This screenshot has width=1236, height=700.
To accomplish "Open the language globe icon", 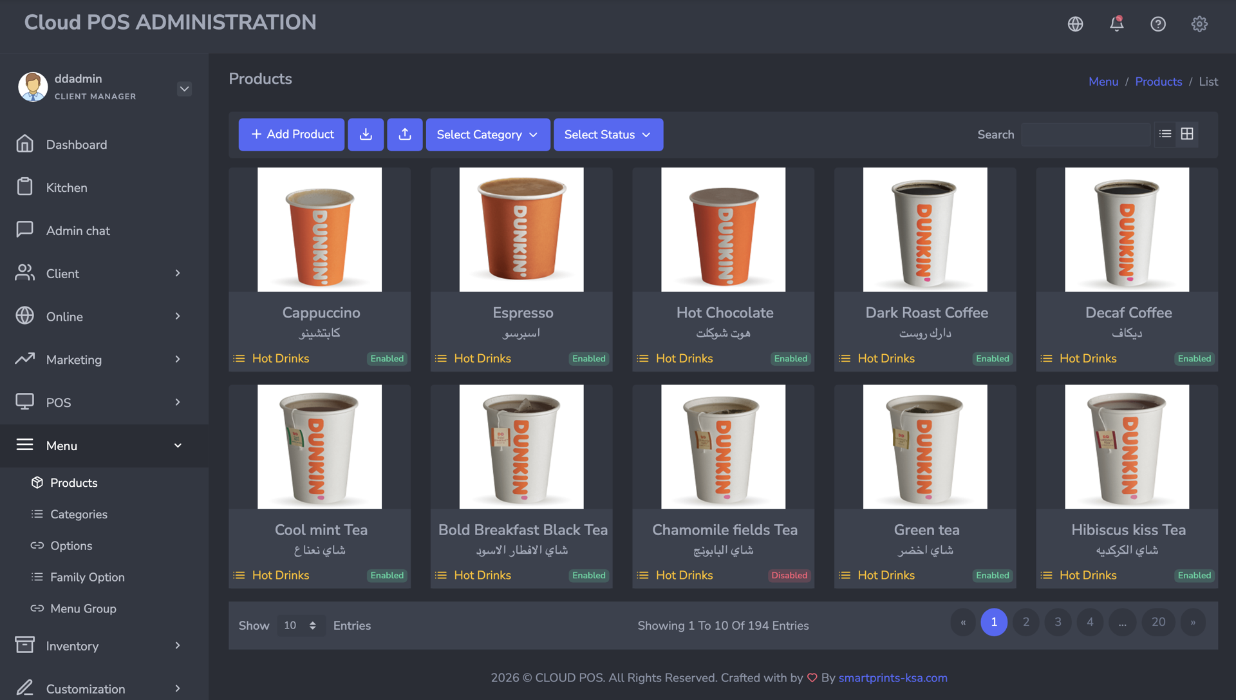I will [x=1075, y=24].
